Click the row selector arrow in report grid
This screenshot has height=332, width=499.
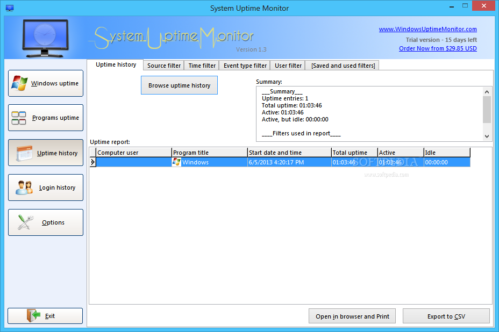click(92, 162)
